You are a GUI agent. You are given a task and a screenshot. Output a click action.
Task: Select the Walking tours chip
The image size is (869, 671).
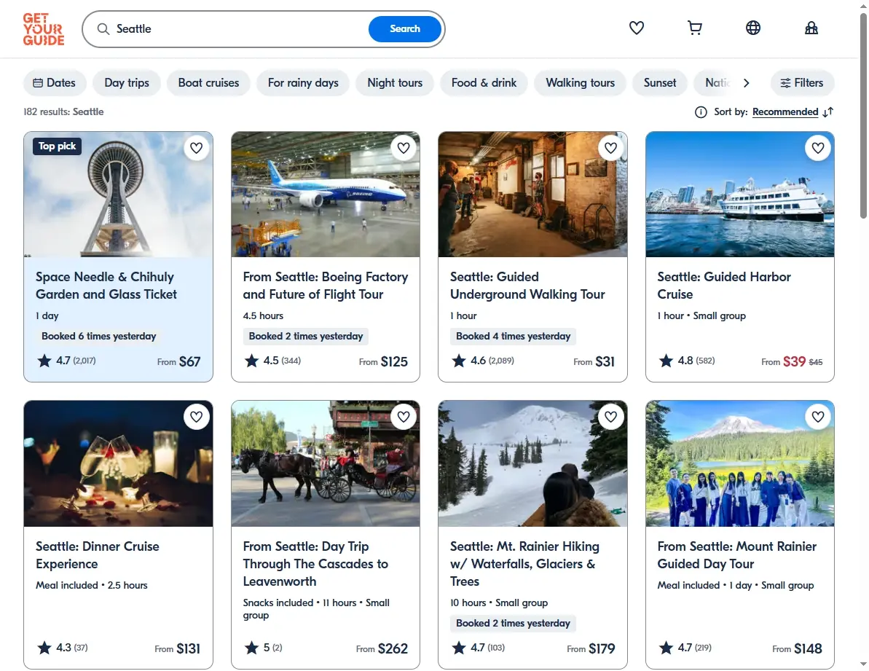[x=581, y=82]
